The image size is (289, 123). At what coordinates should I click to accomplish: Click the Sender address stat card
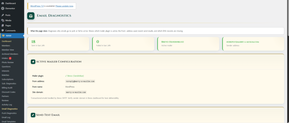coord(253,44)
